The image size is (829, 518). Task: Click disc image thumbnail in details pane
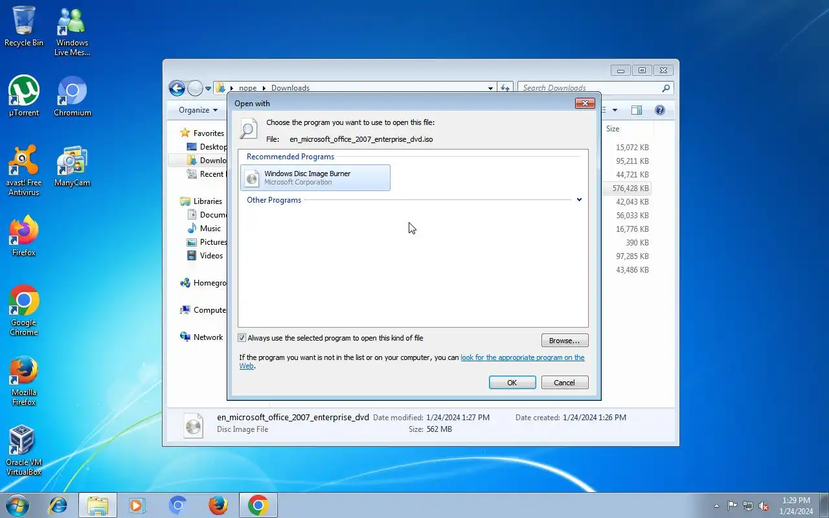193,425
